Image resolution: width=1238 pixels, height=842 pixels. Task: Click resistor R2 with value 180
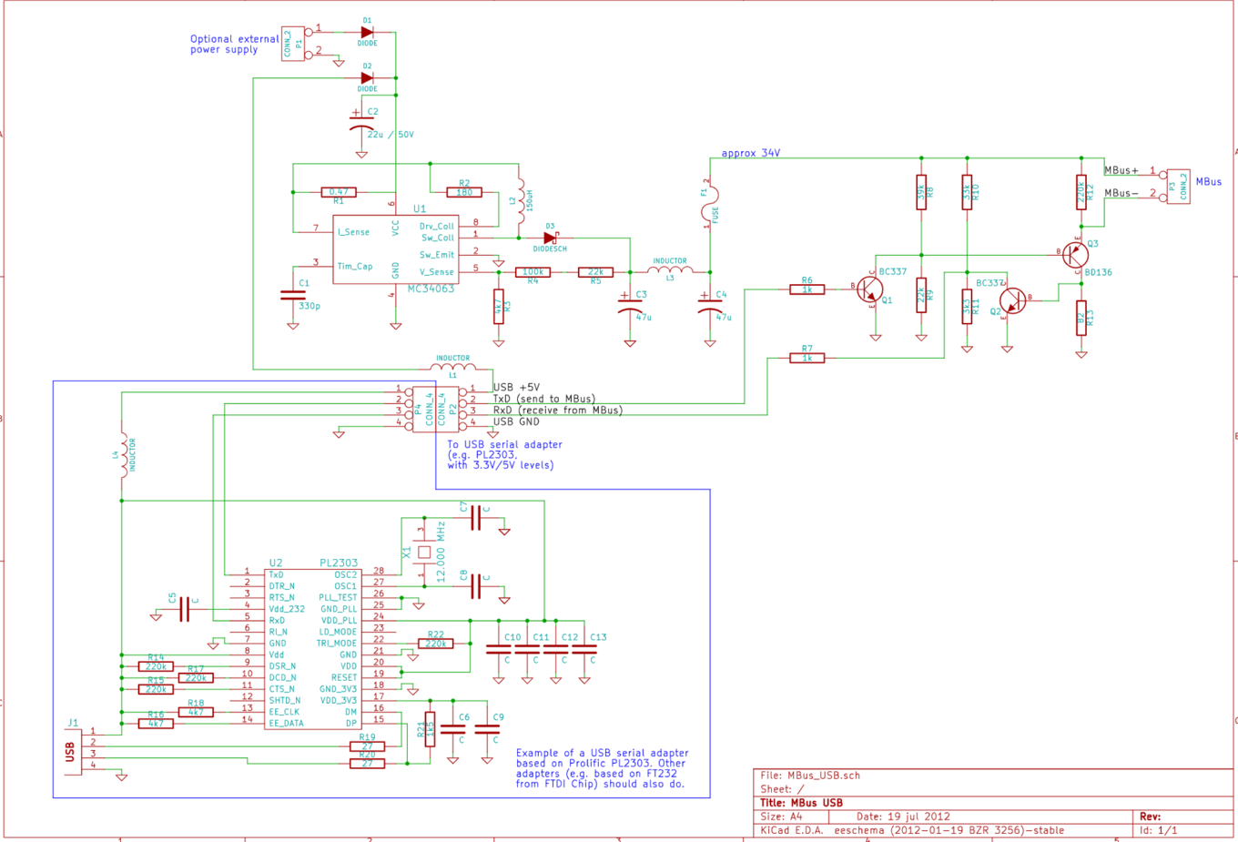click(x=464, y=192)
